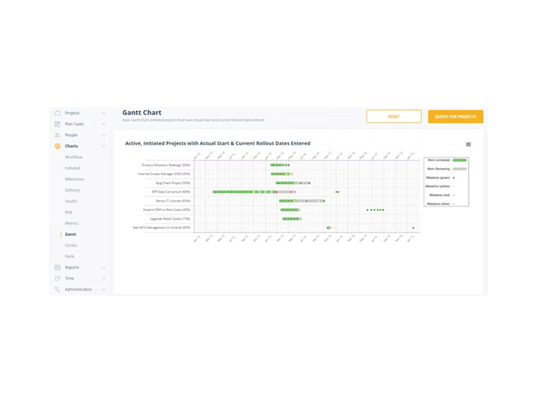Select Milestones under Charts
The image size is (537, 403).
pyautogui.click(x=75, y=179)
